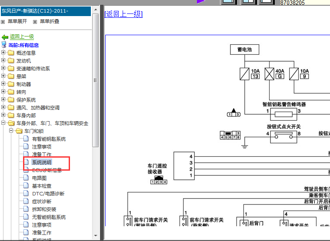Screen dimensions: 330x241
Task: Click the 当前:所有信息 label
Action: 23,45
